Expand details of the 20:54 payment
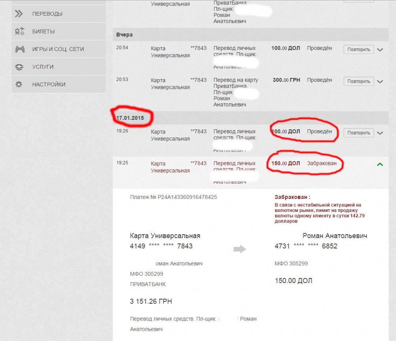This screenshot has height=341, width=396. 380,50
